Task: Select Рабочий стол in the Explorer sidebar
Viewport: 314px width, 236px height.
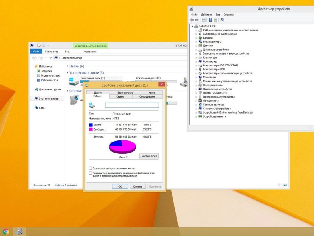Action: coord(49,80)
